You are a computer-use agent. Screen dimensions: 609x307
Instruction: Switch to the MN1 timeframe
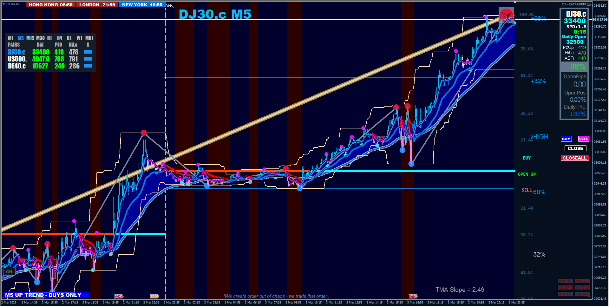click(x=89, y=38)
